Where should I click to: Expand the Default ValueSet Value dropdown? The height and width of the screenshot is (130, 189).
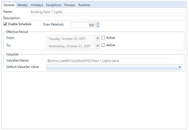(x=179, y=67)
